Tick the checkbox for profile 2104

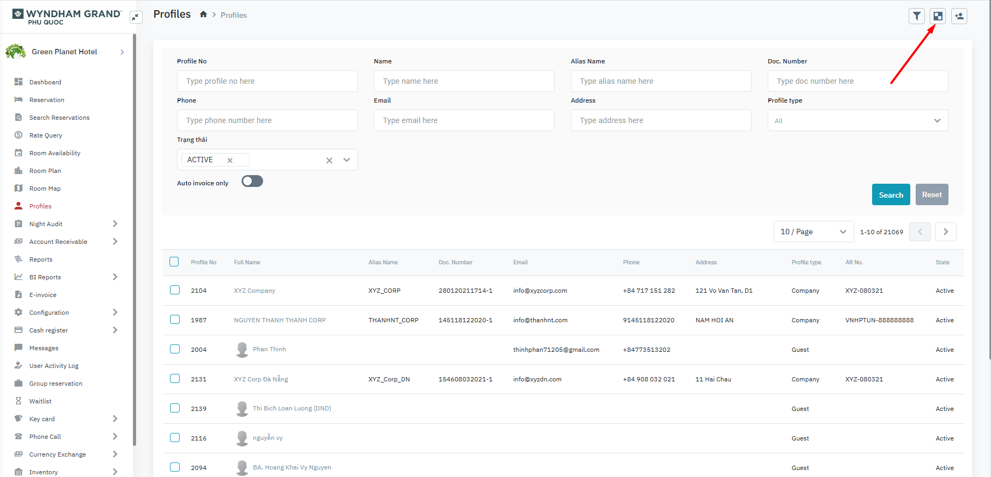[175, 290]
